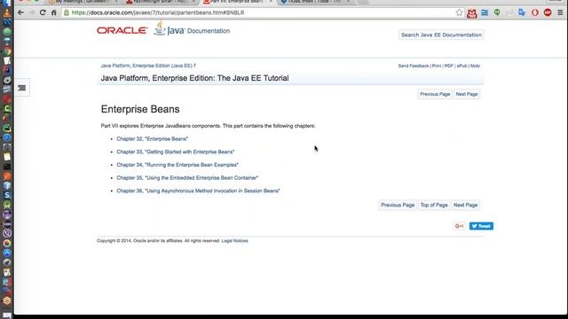Go back with the browser back arrow
Viewport: 568px width, 319px height.
[20, 12]
